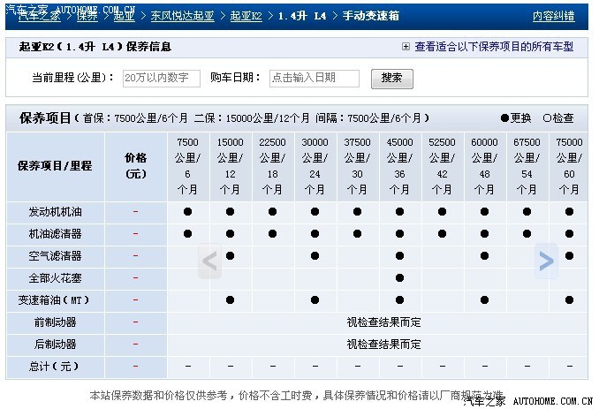Open the 起亚 brand breadcrumb link
The image size is (599, 409).
pyautogui.click(x=125, y=16)
